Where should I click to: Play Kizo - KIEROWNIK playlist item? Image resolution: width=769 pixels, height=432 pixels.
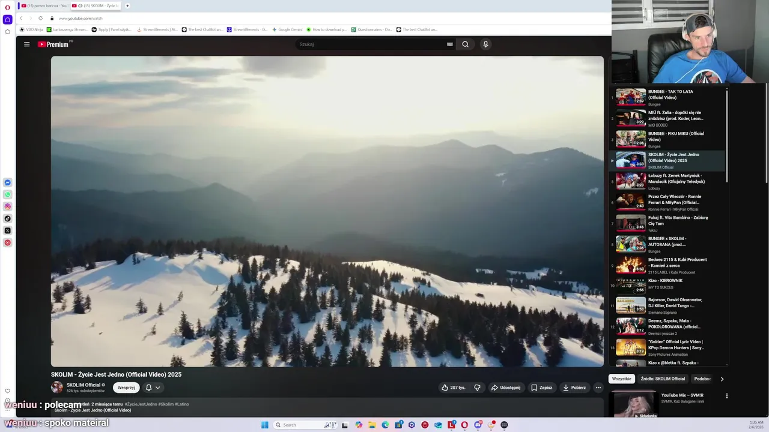tap(668, 286)
